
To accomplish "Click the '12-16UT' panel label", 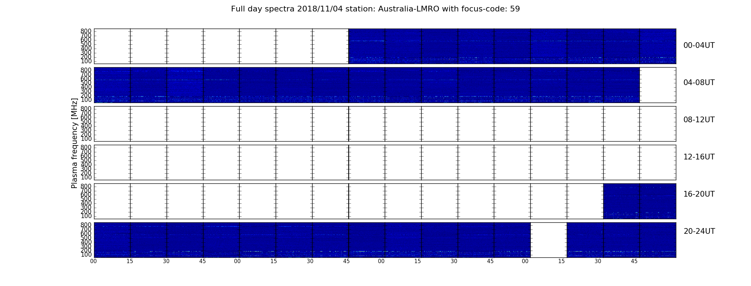I will (x=699, y=157).
